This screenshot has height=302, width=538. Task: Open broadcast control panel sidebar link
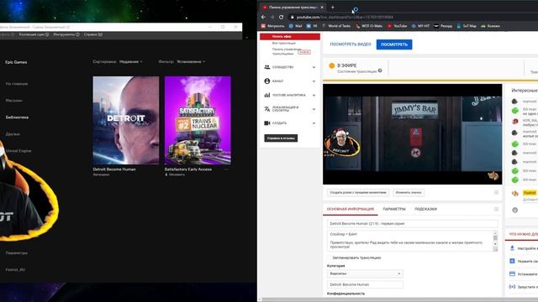click(287, 52)
